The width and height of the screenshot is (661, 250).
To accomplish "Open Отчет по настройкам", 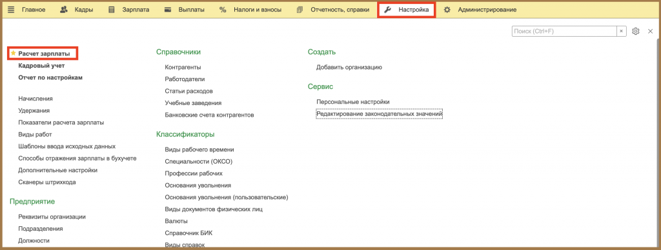I will [50, 77].
